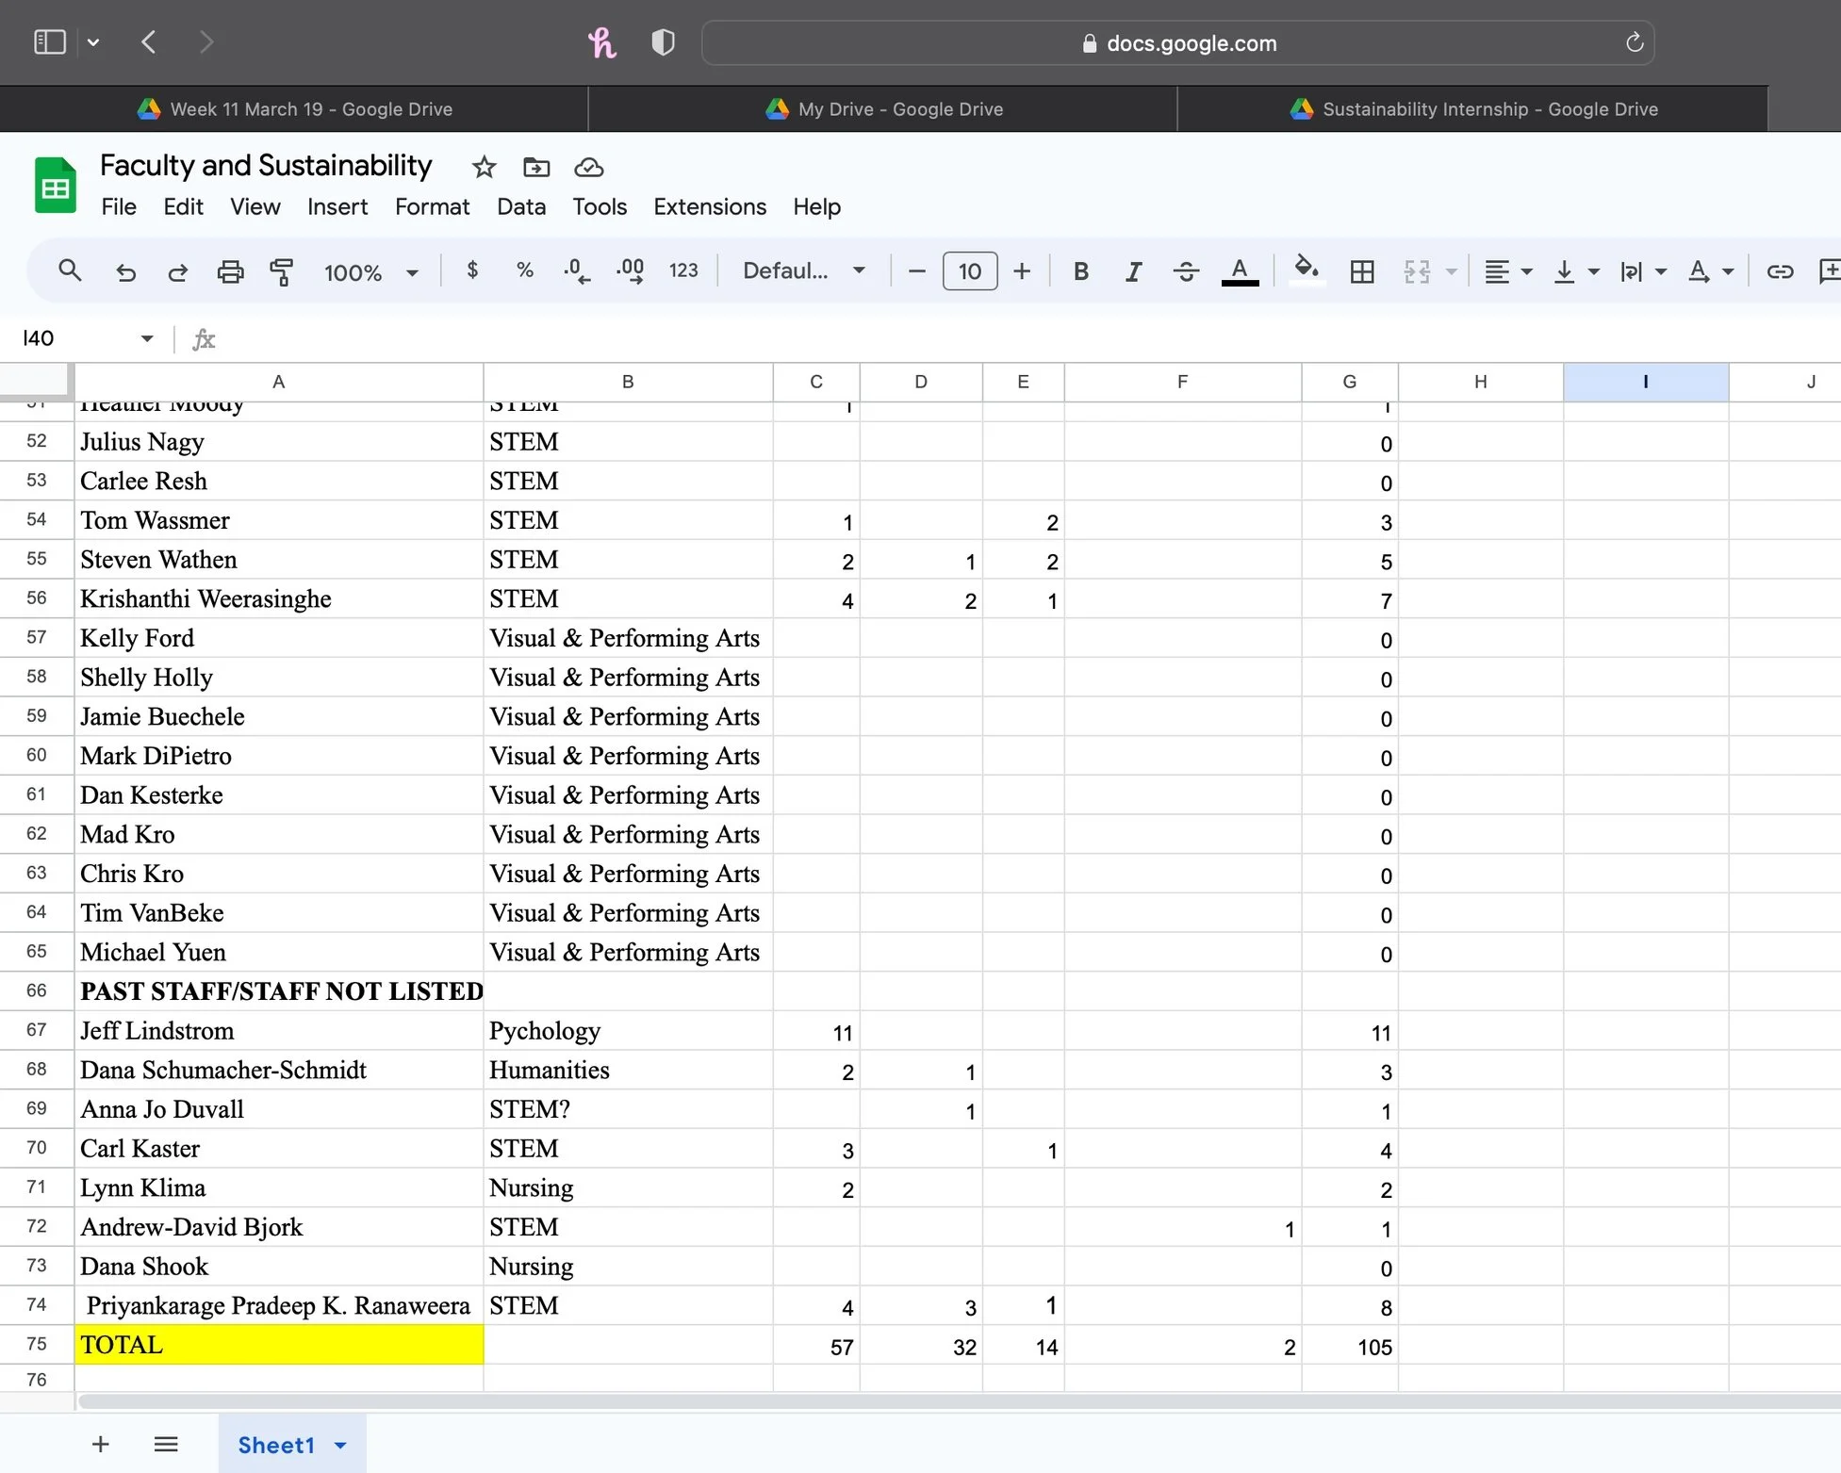Open the 100% zoom dropdown
Viewport: 1841px width, 1473px height.
(x=370, y=272)
